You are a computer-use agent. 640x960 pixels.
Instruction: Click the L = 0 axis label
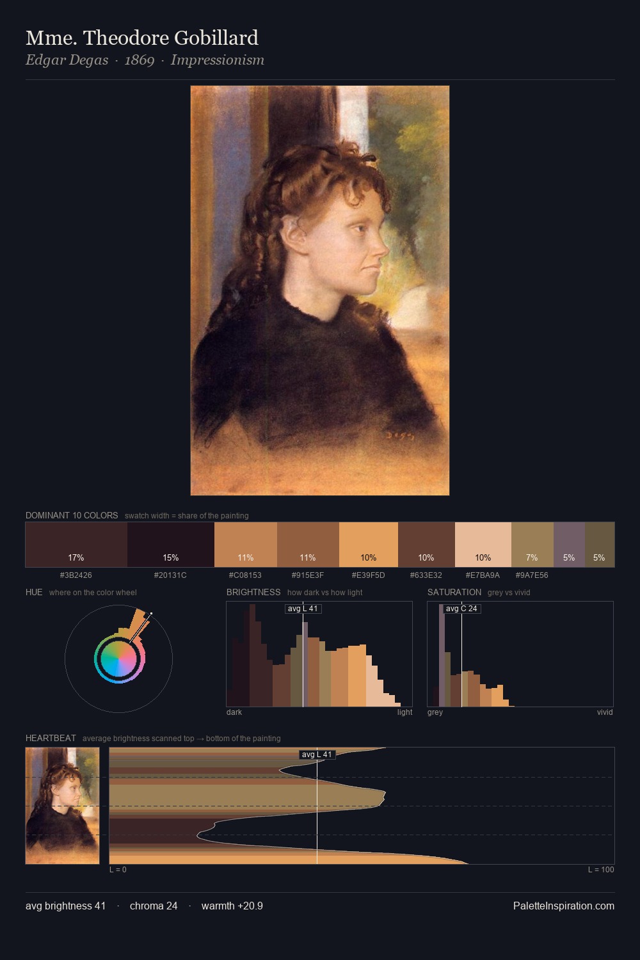click(118, 870)
